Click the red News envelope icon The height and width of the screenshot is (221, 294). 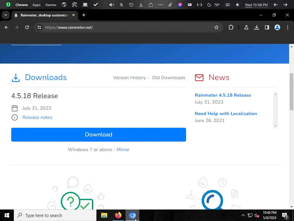(199, 78)
